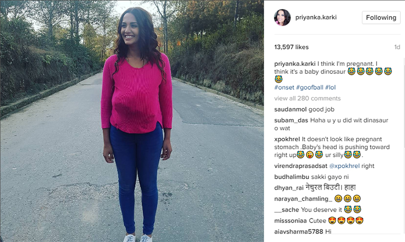Open subam_das commenter profile
Screen dimensions: 405x242
tap(291, 120)
